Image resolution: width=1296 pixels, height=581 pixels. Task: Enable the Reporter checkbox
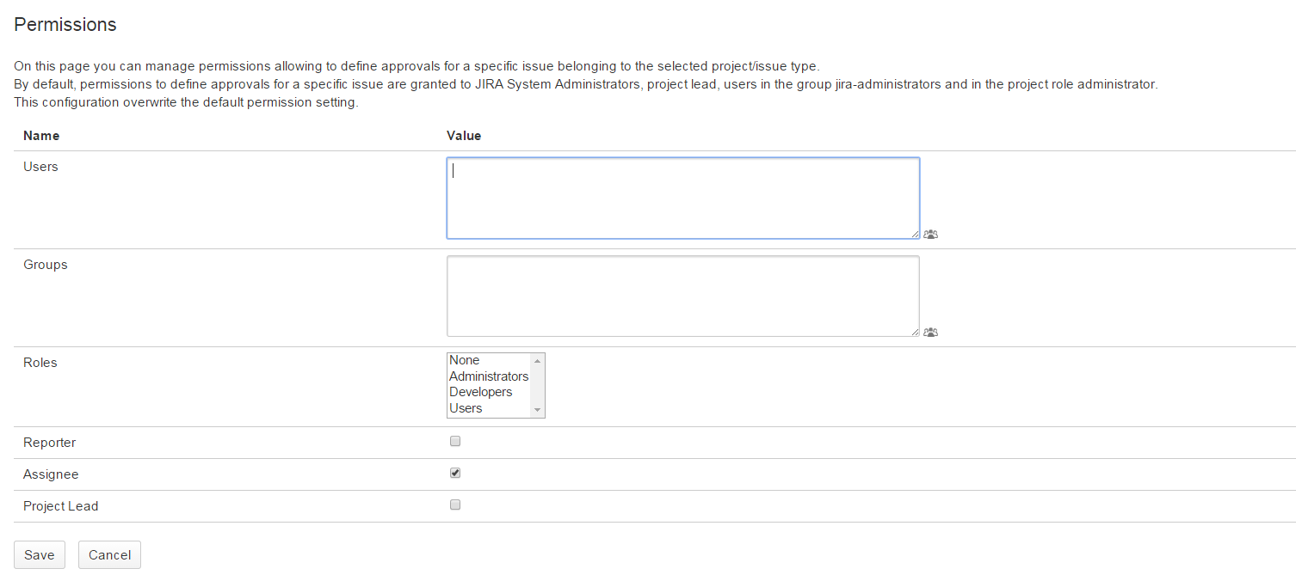coord(456,442)
